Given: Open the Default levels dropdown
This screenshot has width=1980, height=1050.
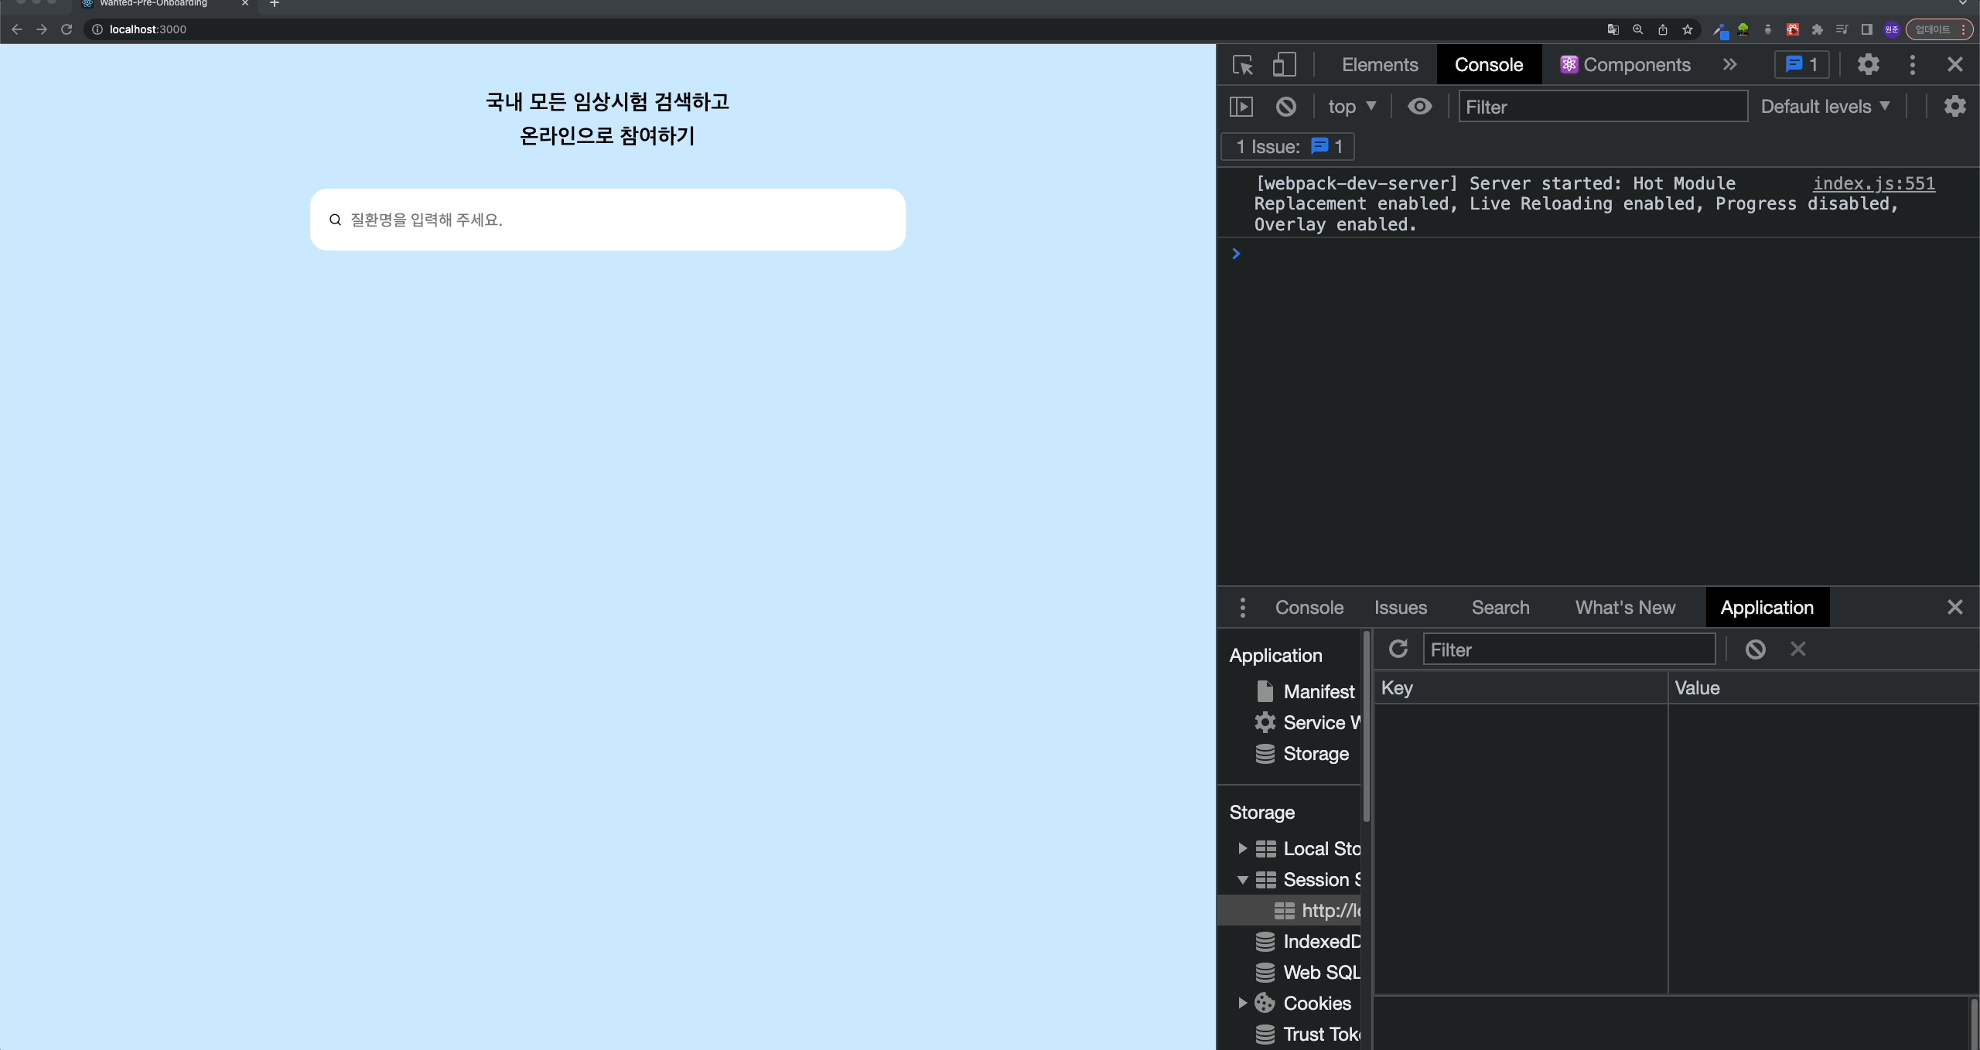Looking at the screenshot, I should point(1825,107).
